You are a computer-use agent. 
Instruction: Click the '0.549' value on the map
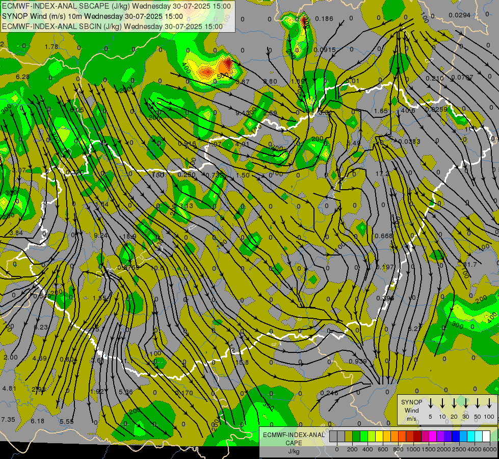(x=42, y=296)
